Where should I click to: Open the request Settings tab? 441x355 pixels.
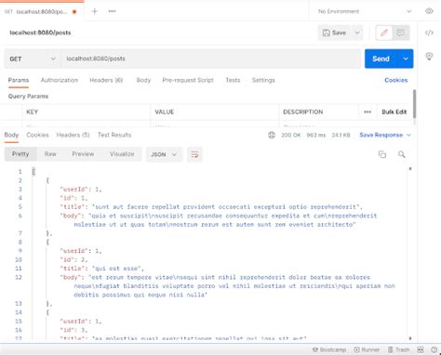point(263,80)
